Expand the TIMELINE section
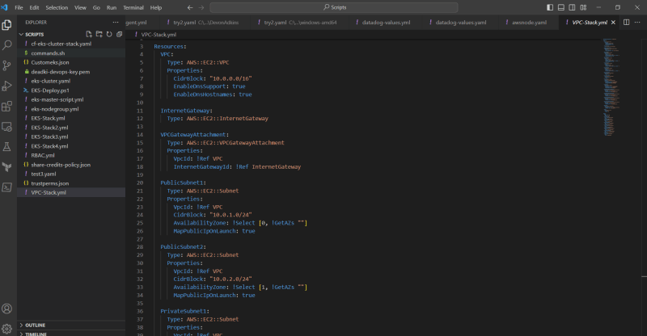This screenshot has height=336, width=647. [71, 334]
